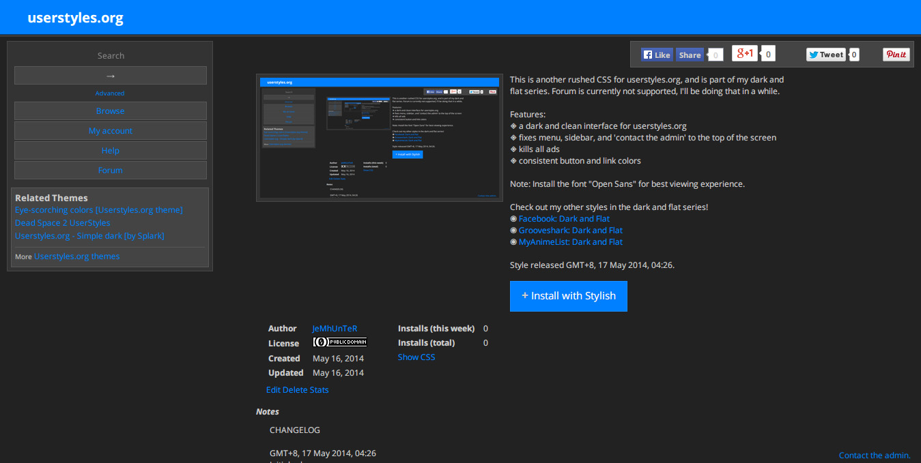Open the Browse menu item
The width and height of the screenshot is (921, 463).
pyautogui.click(x=111, y=111)
